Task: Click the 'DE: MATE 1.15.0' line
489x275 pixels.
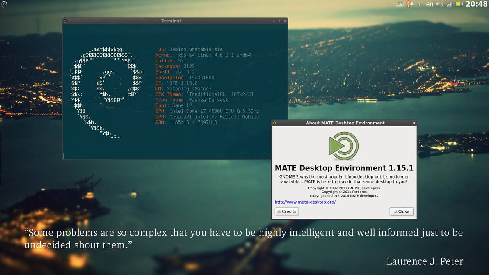Action: [176, 83]
